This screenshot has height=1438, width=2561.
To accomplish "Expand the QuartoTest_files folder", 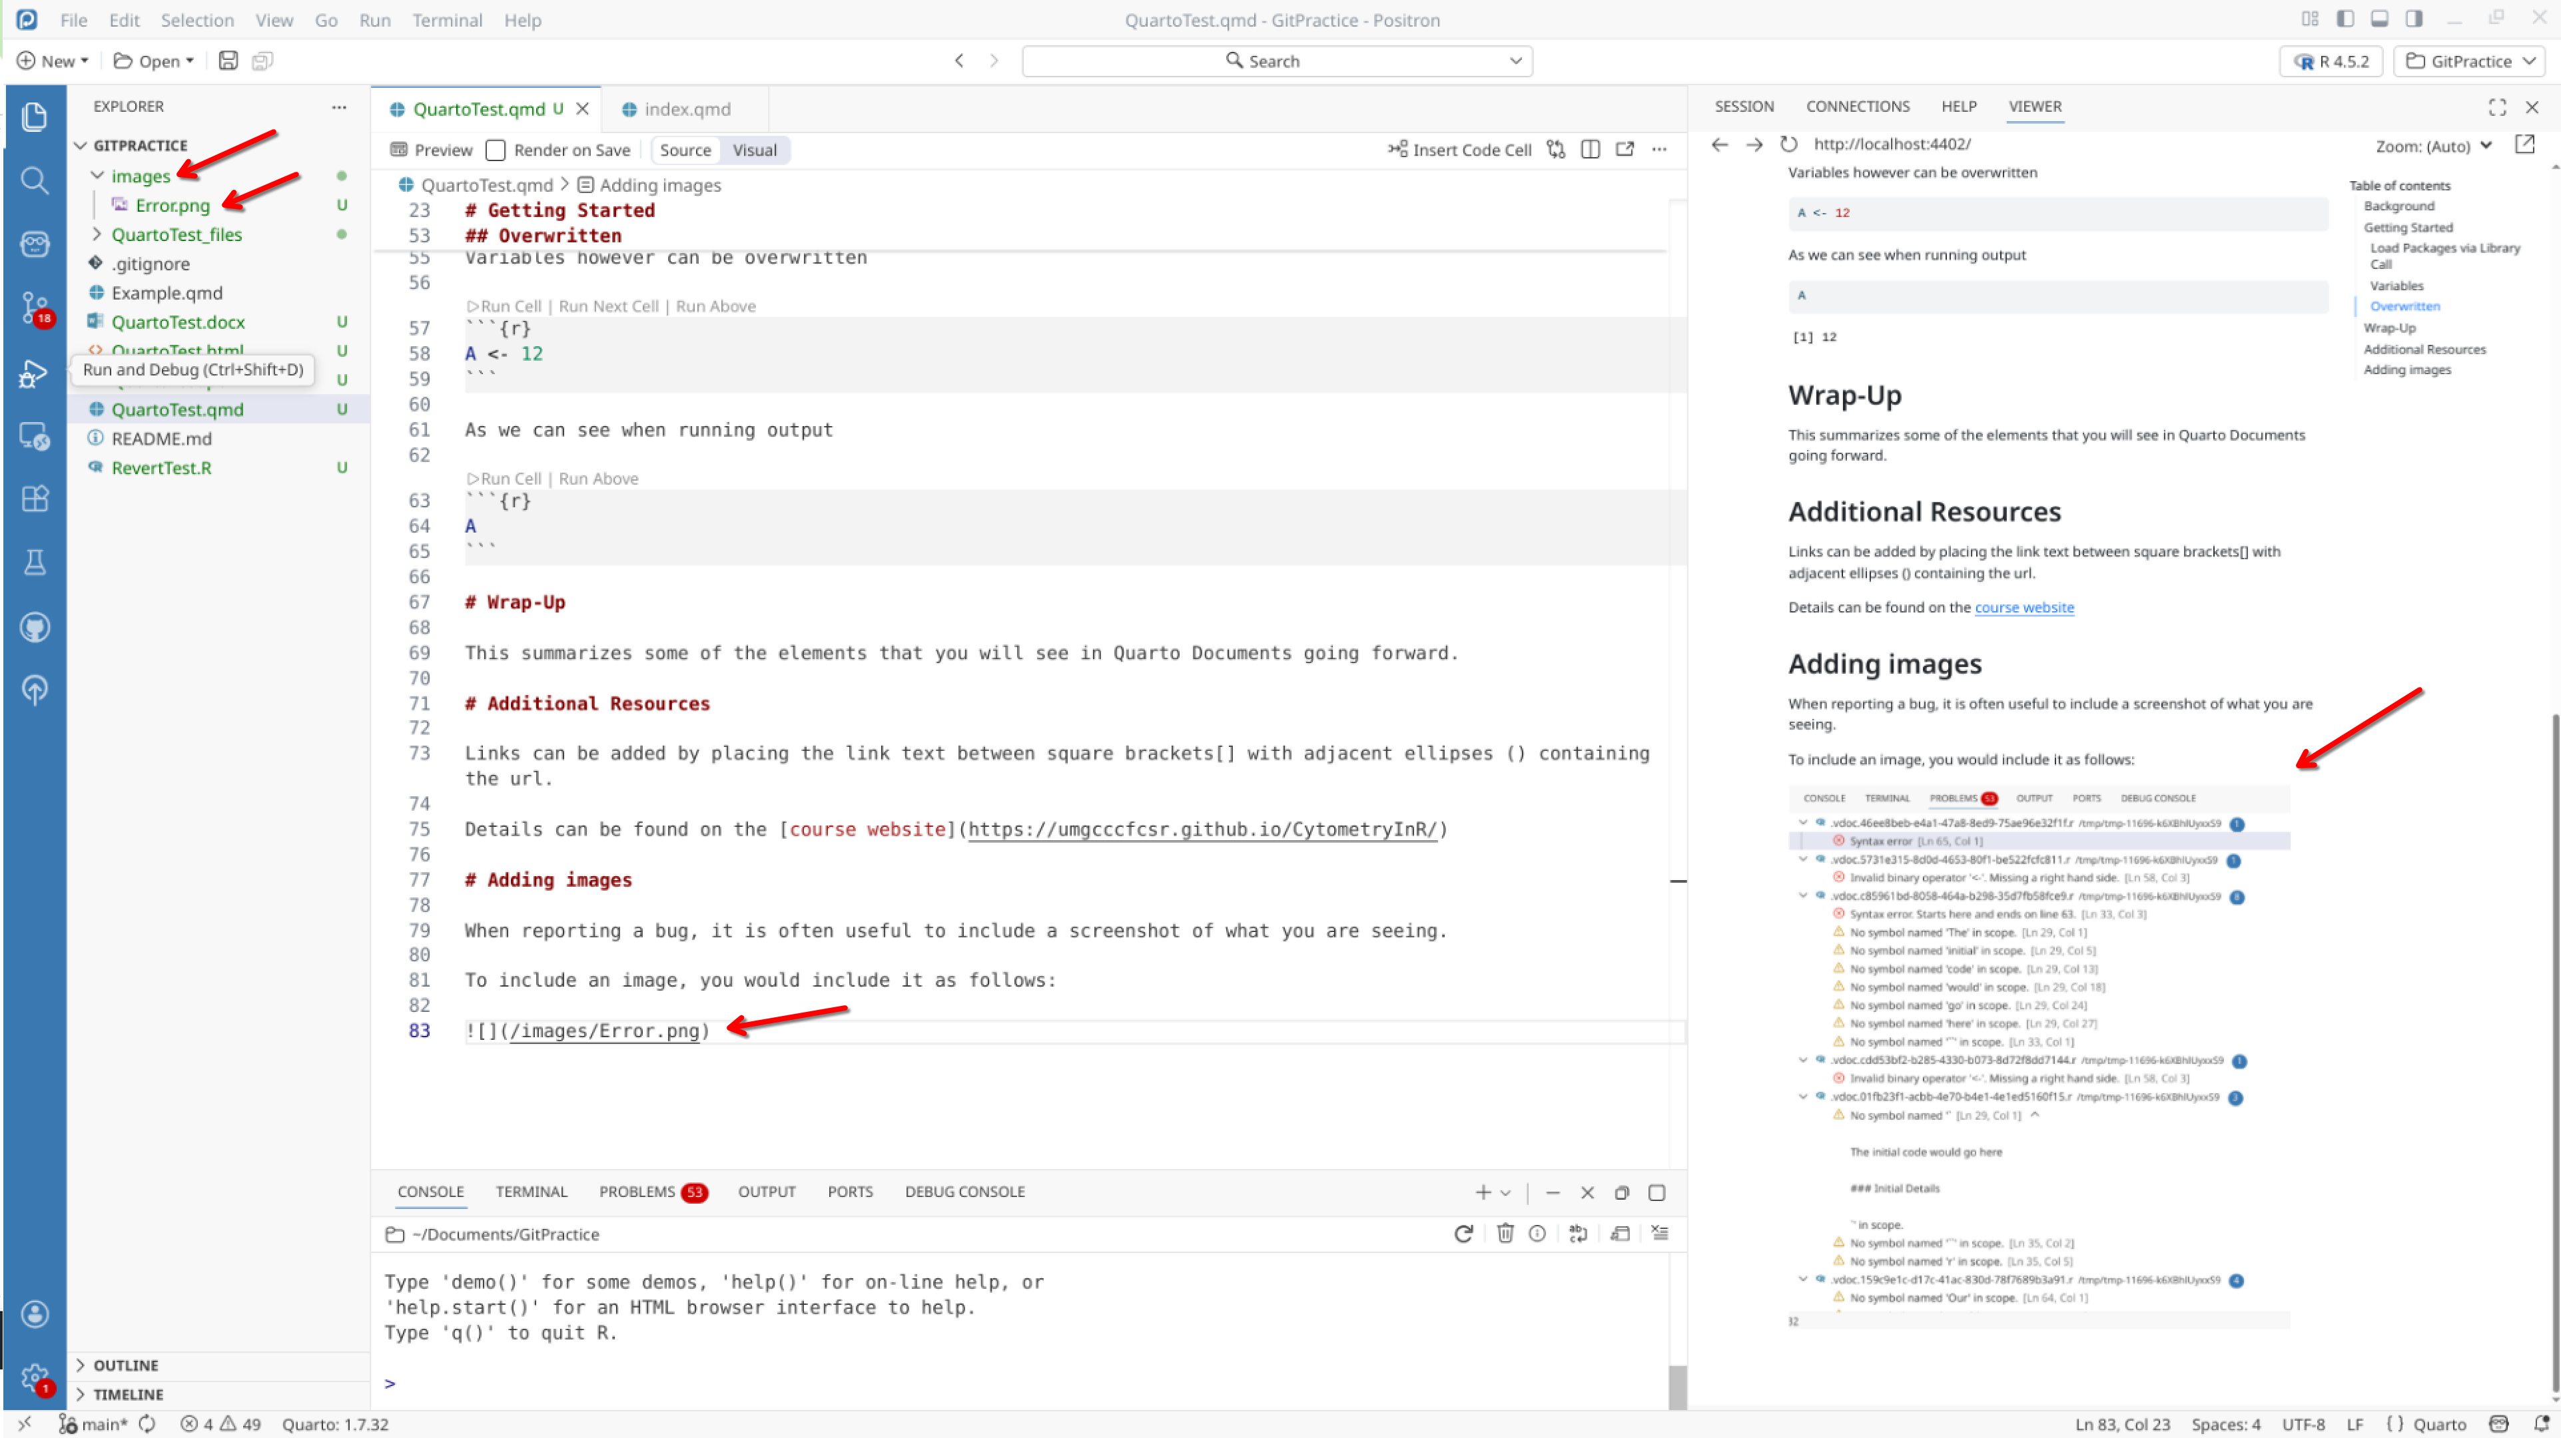I will tap(97, 234).
